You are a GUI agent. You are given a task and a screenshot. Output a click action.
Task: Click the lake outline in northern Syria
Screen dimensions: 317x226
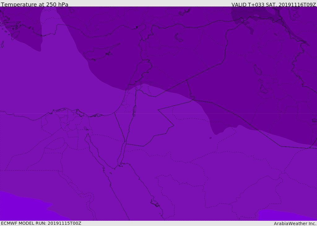[x=179, y=38]
